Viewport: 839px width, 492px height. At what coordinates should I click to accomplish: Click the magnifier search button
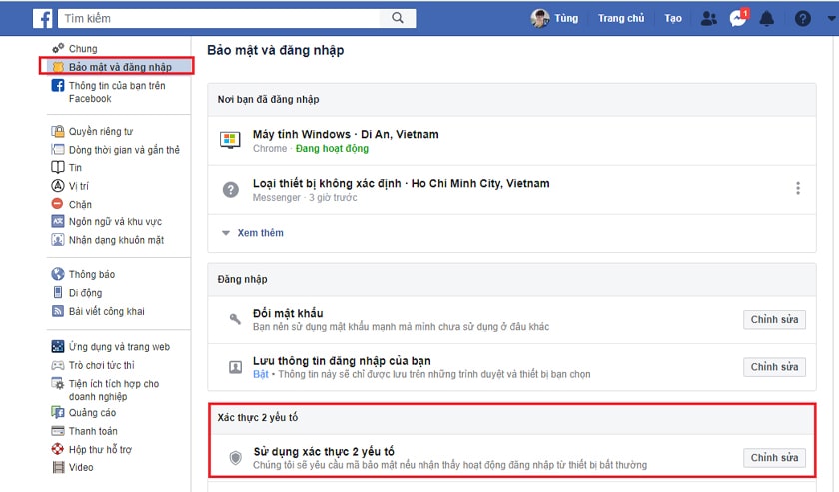pos(398,18)
